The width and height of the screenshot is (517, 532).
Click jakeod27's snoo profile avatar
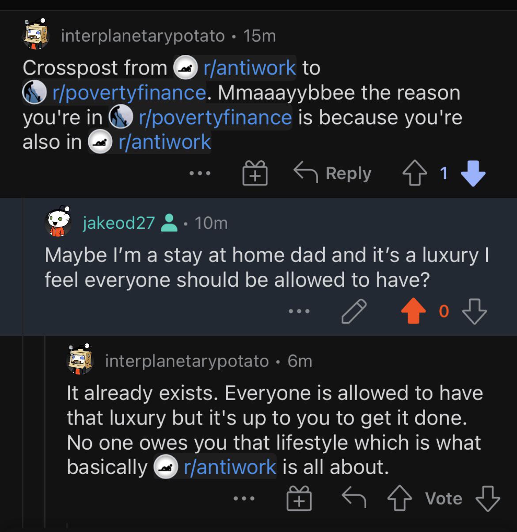coord(57,223)
